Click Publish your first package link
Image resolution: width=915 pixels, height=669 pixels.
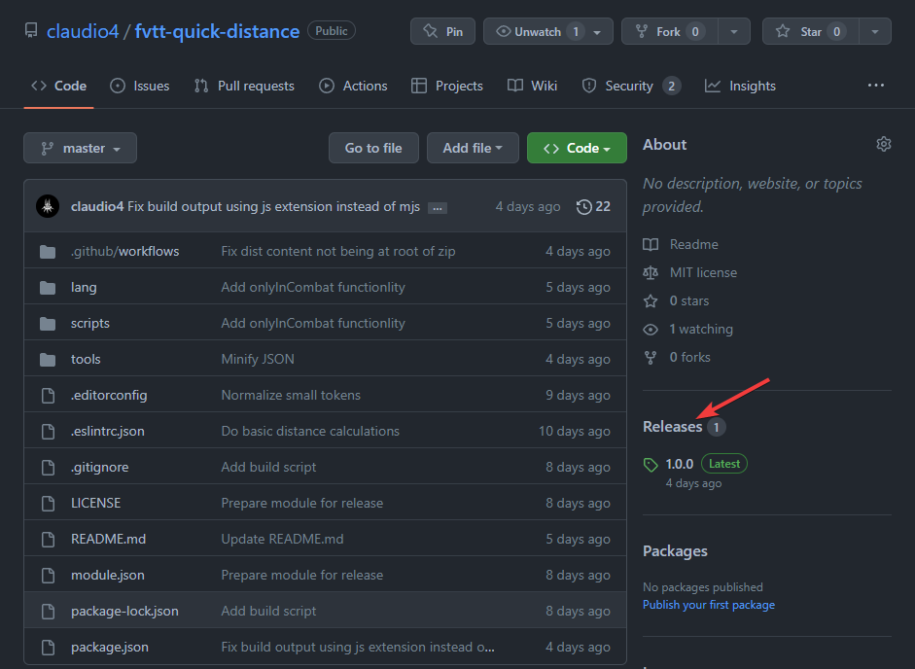click(x=708, y=604)
